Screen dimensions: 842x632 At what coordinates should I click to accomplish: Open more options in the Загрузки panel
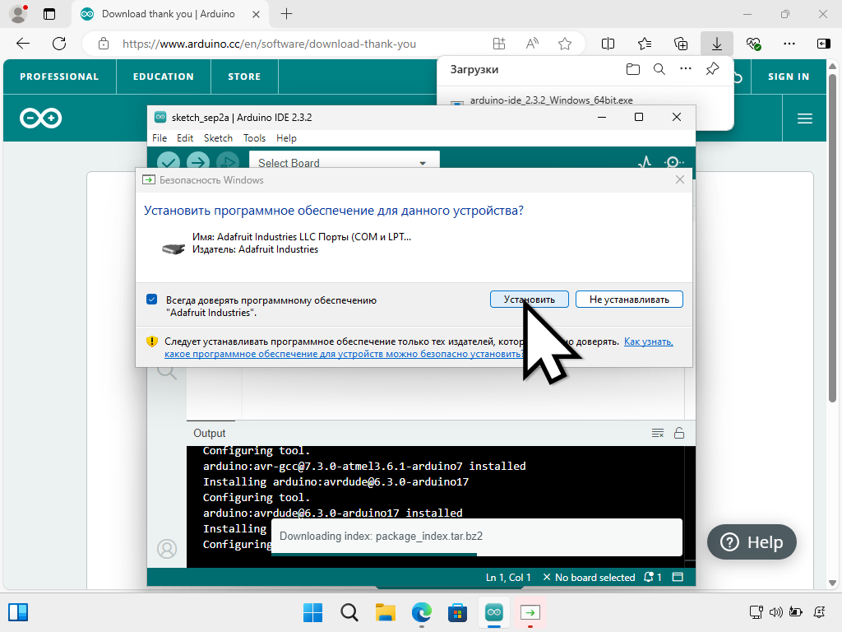point(686,69)
